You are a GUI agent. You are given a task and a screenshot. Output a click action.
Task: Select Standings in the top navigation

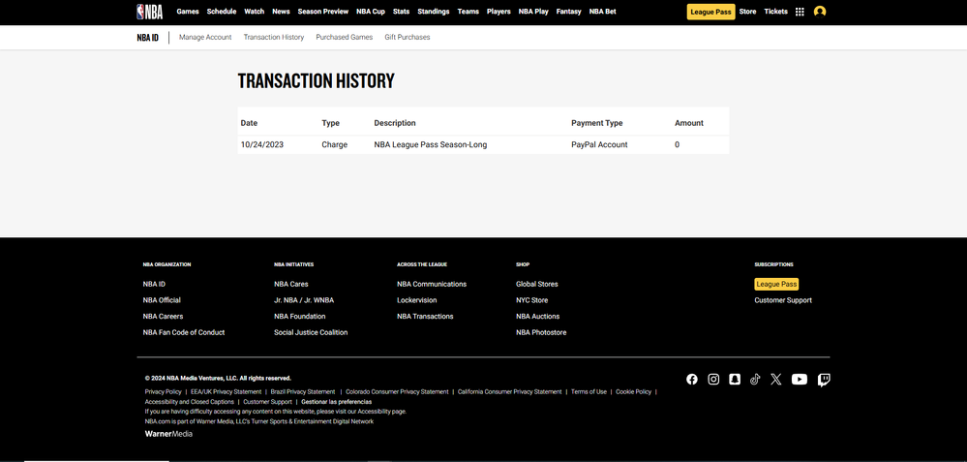click(434, 12)
